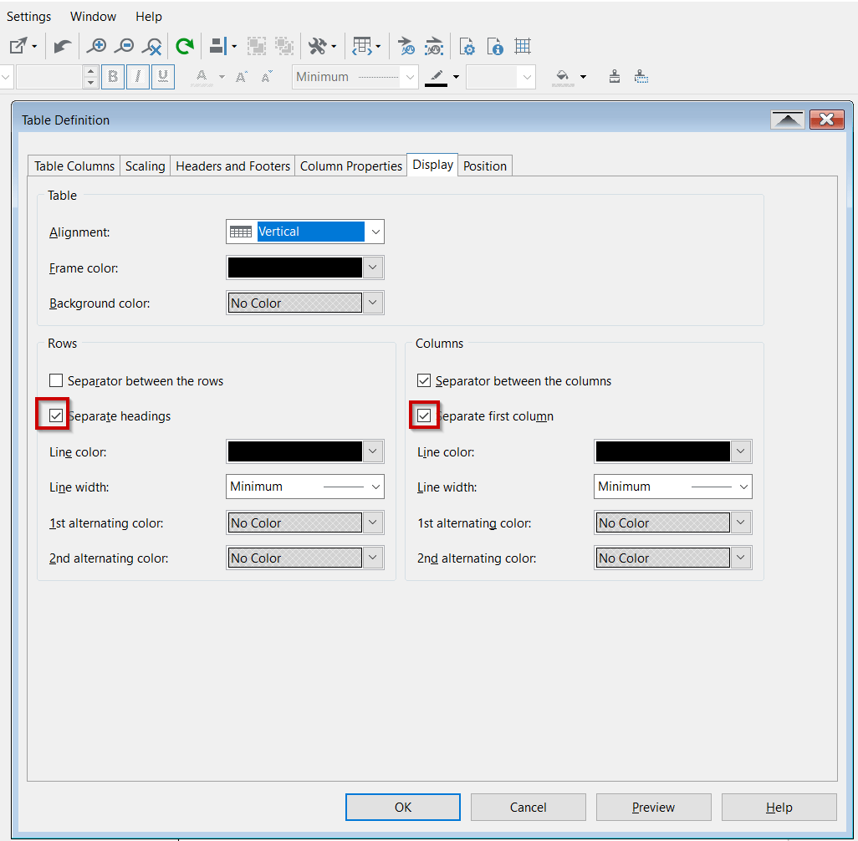The height and width of the screenshot is (841, 858).
Task: Uncheck Separate headings checkbox
Action: (x=56, y=415)
